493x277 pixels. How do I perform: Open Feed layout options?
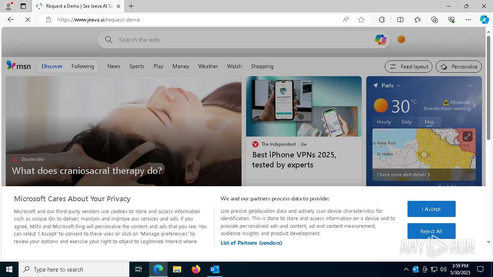click(x=409, y=67)
